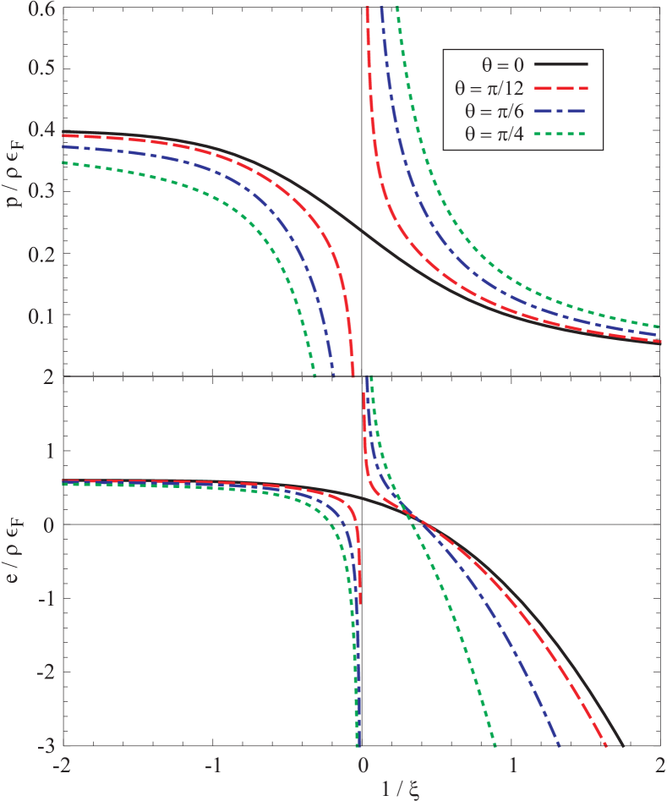
Task: Click the blue dash-dot line sample in legend
Action: click(560, 110)
